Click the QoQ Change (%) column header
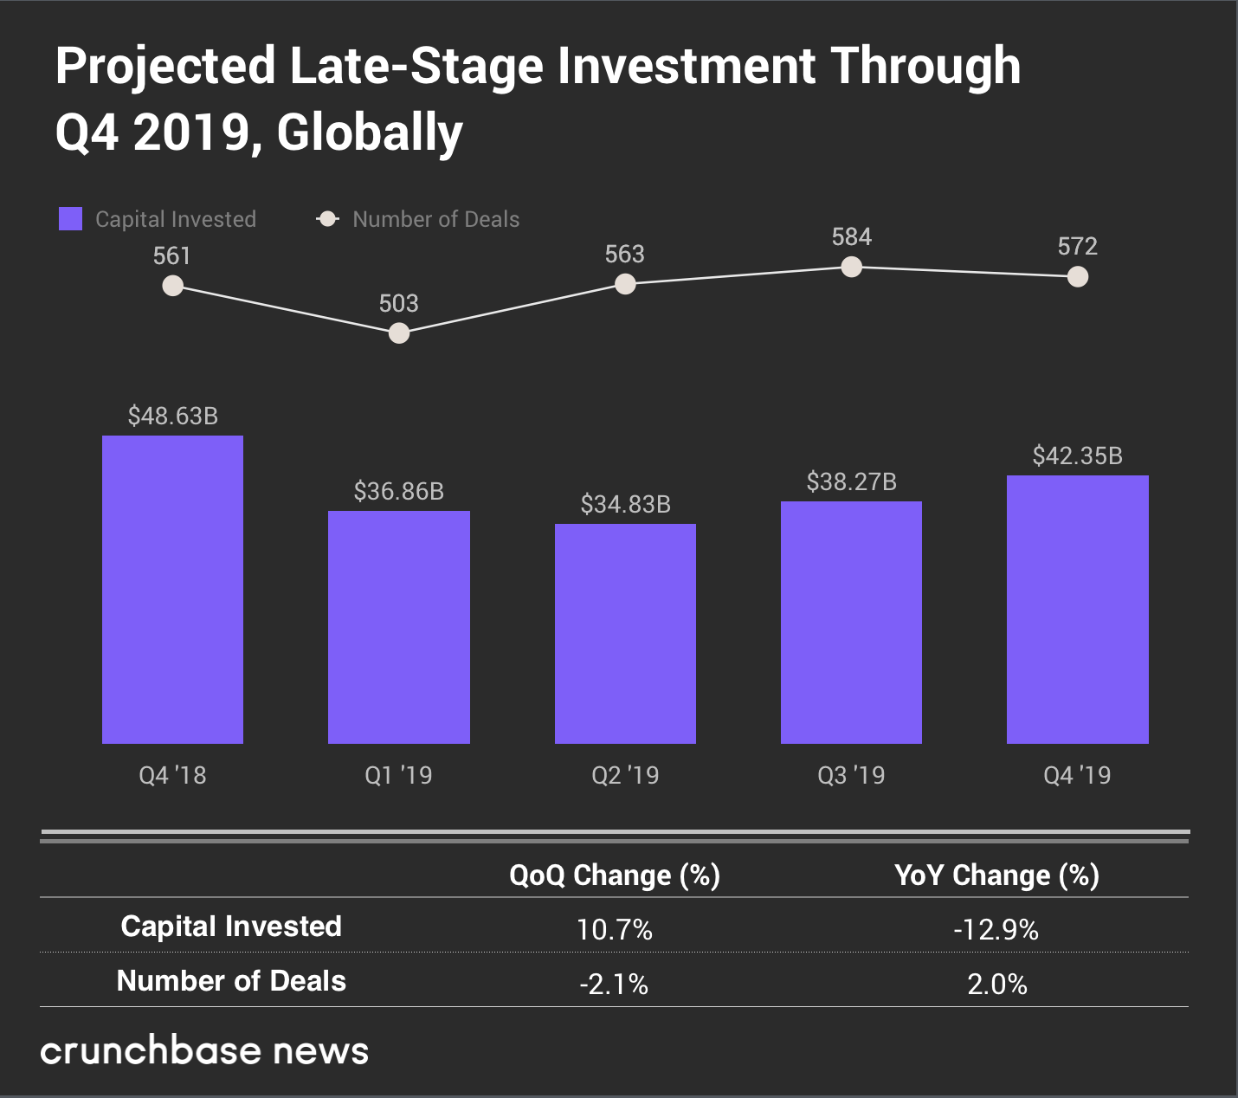 click(x=615, y=875)
